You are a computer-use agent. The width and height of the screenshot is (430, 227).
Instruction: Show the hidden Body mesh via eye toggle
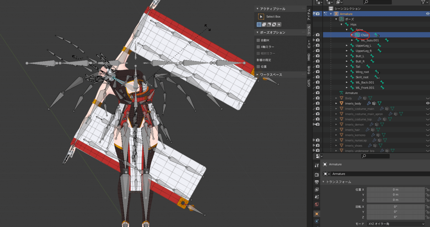(x=427, y=98)
